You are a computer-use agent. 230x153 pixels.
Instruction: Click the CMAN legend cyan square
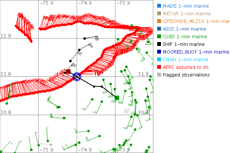tap(159, 59)
